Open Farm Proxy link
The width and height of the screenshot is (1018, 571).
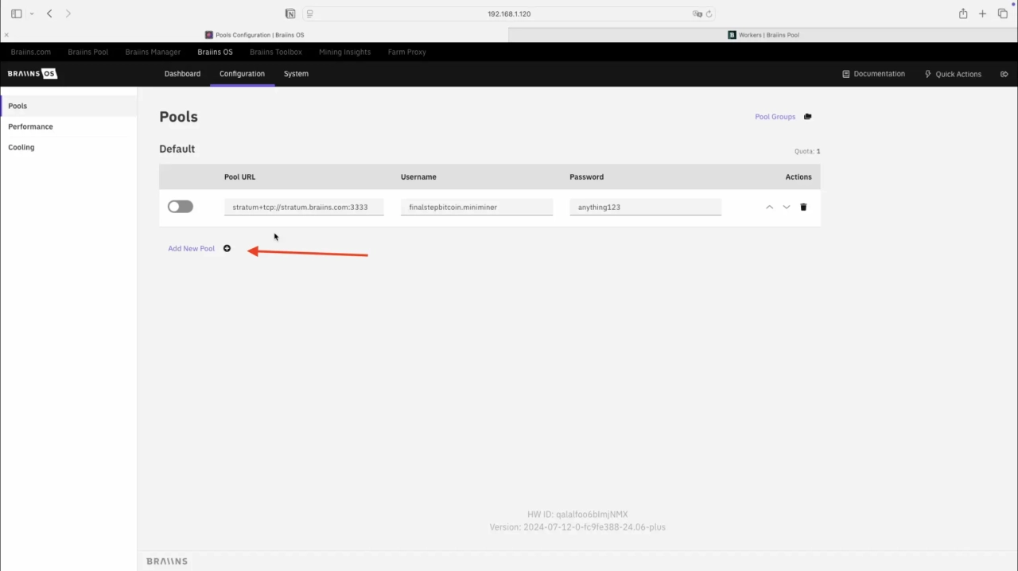(407, 52)
